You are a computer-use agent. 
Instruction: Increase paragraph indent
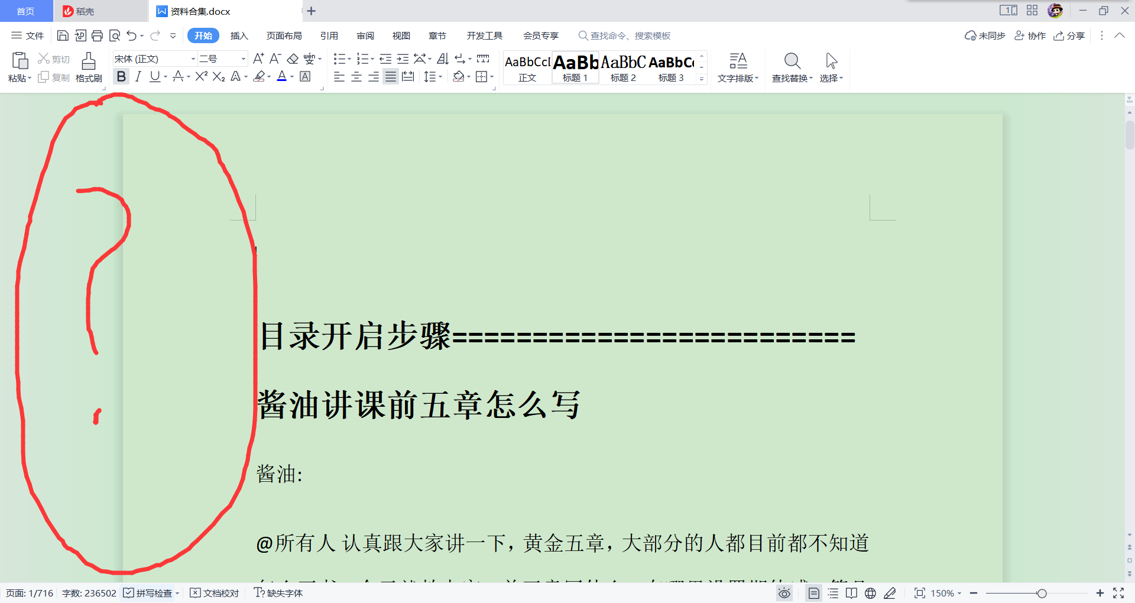tap(403, 59)
